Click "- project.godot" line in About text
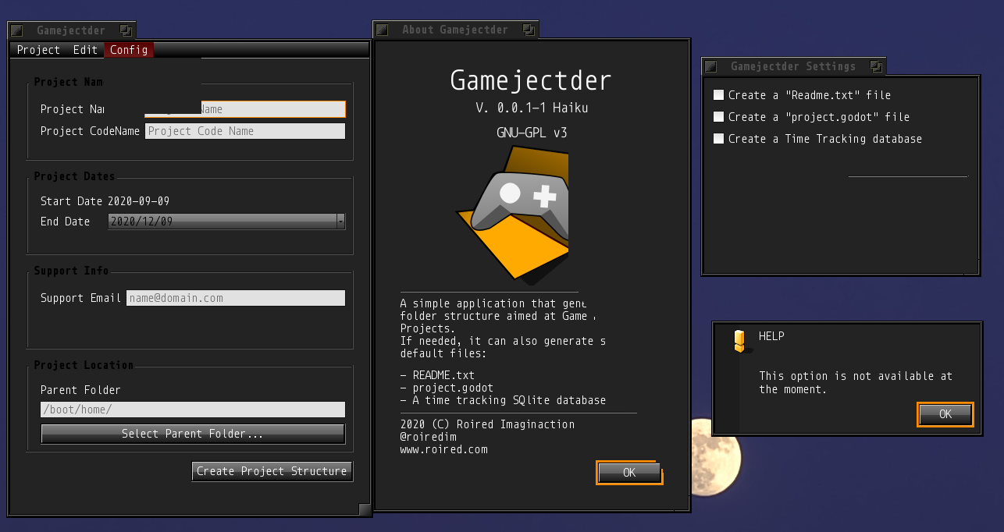This screenshot has width=1004, height=532. pyautogui.click(x=447, y=388)
